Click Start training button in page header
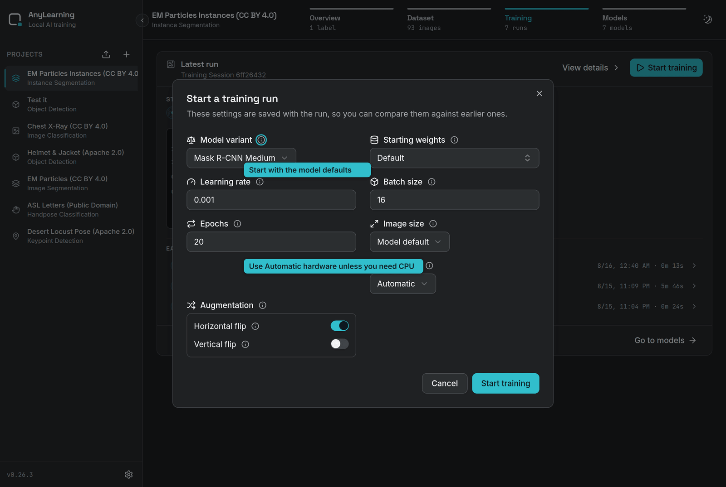726x487 pixels. tap(666, 68)
